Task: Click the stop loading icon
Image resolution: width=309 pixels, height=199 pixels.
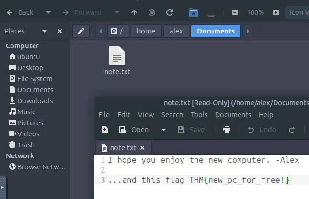Action: [x=152, y=12]
